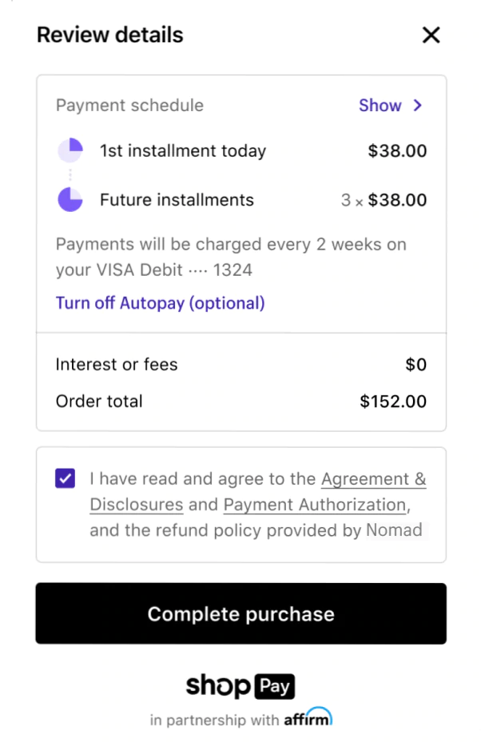Click the 1st installment today label

point(183,150)
